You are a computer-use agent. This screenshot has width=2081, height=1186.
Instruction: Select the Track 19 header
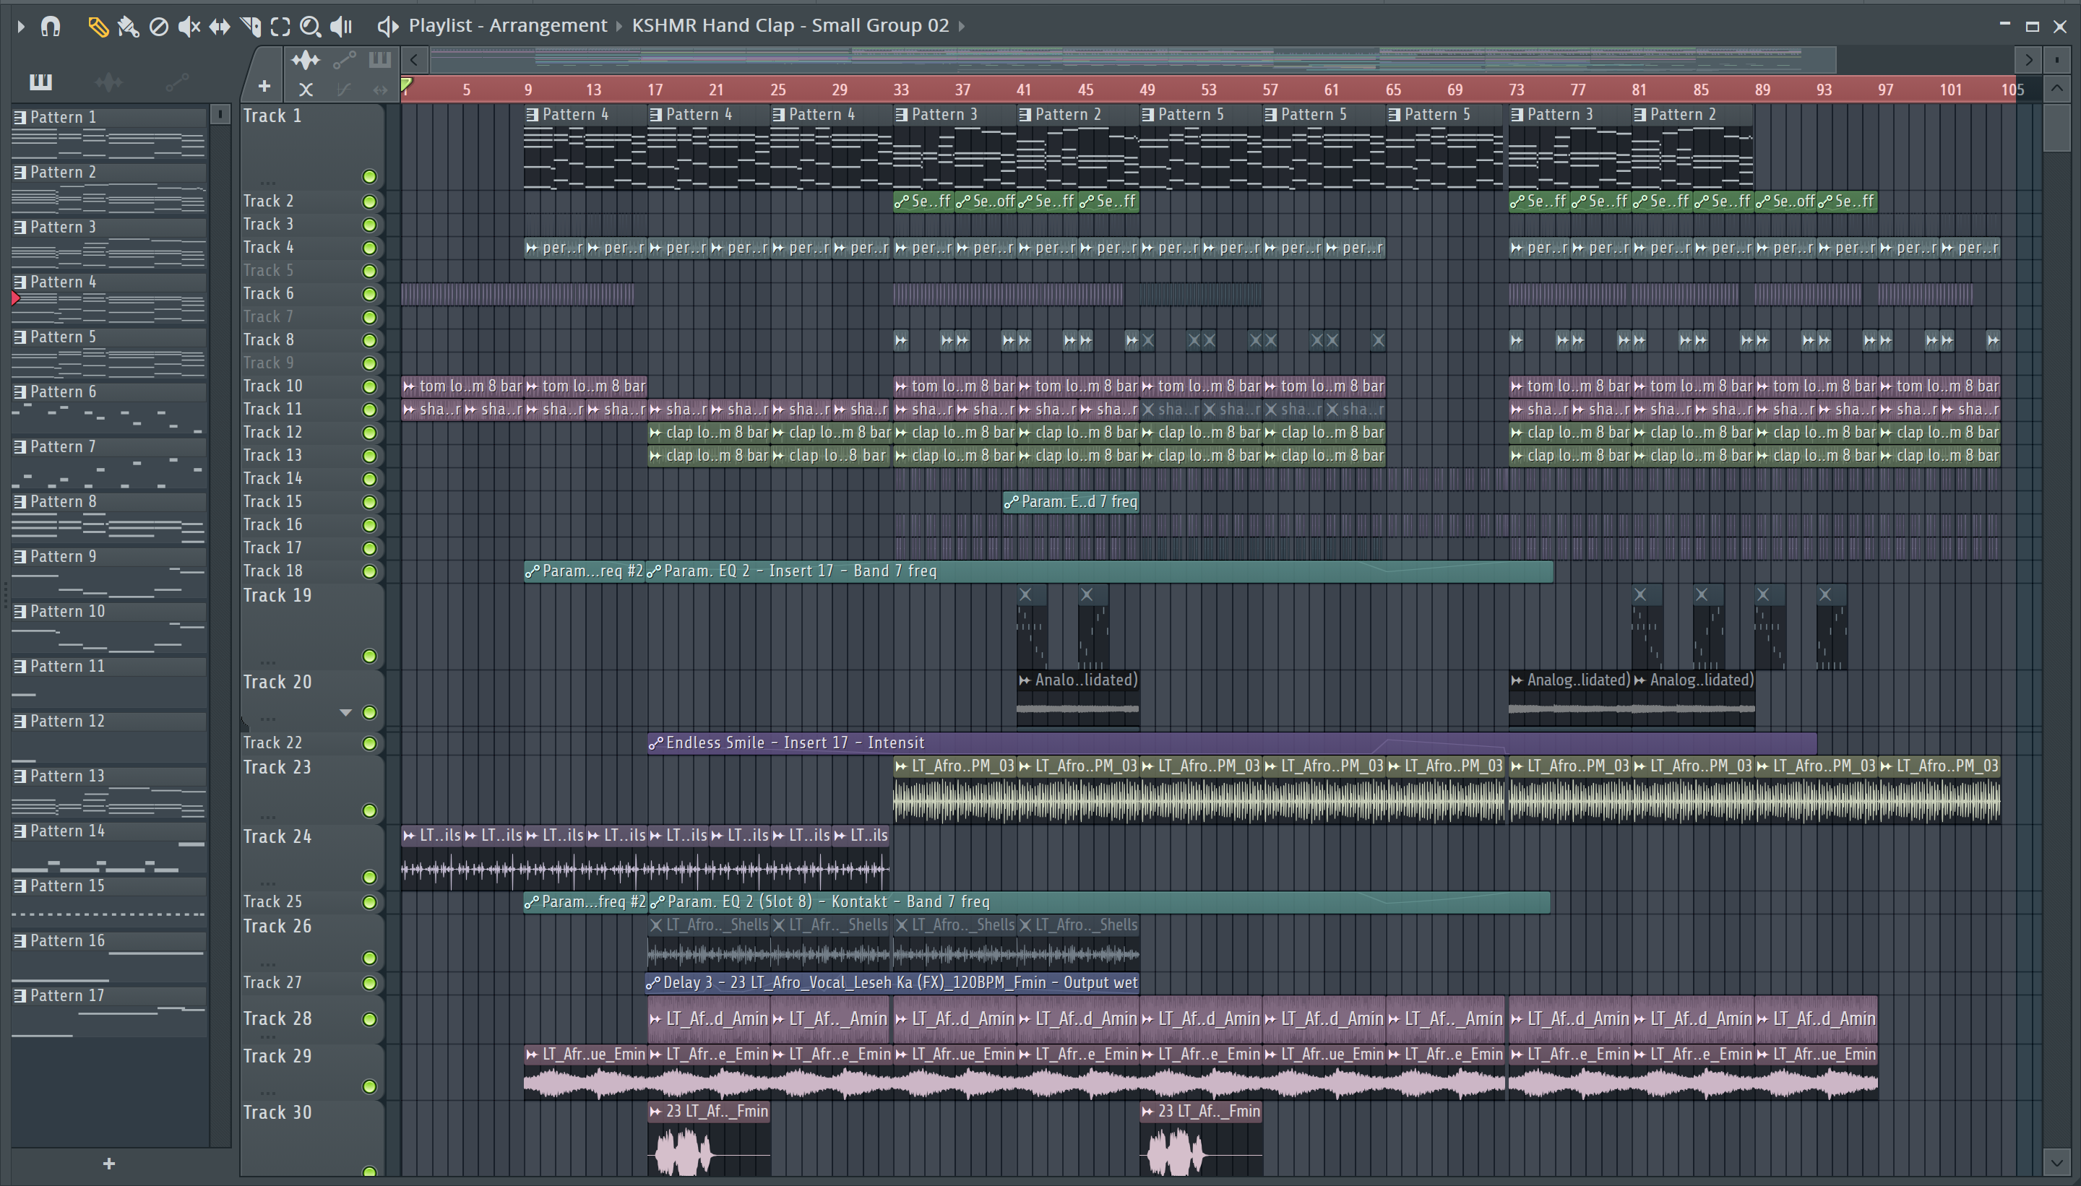click(312, 626)
